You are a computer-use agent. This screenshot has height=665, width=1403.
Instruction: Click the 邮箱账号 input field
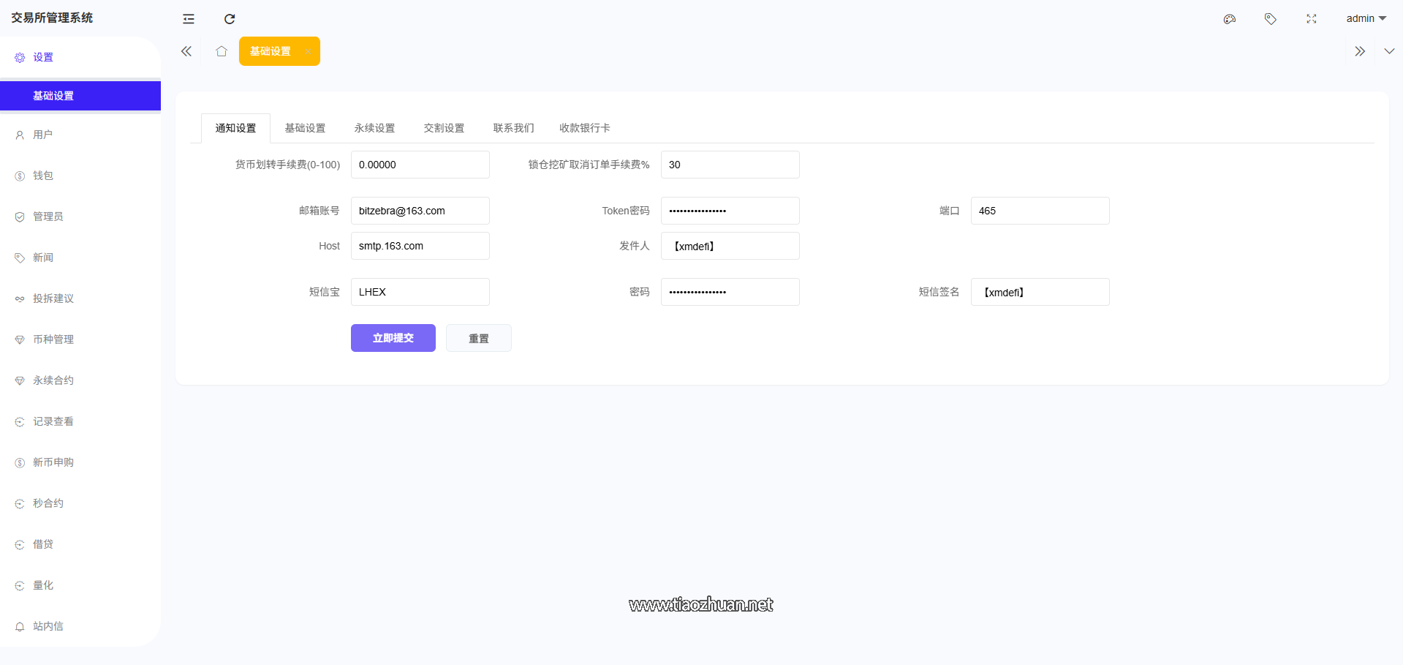[420, 211]
